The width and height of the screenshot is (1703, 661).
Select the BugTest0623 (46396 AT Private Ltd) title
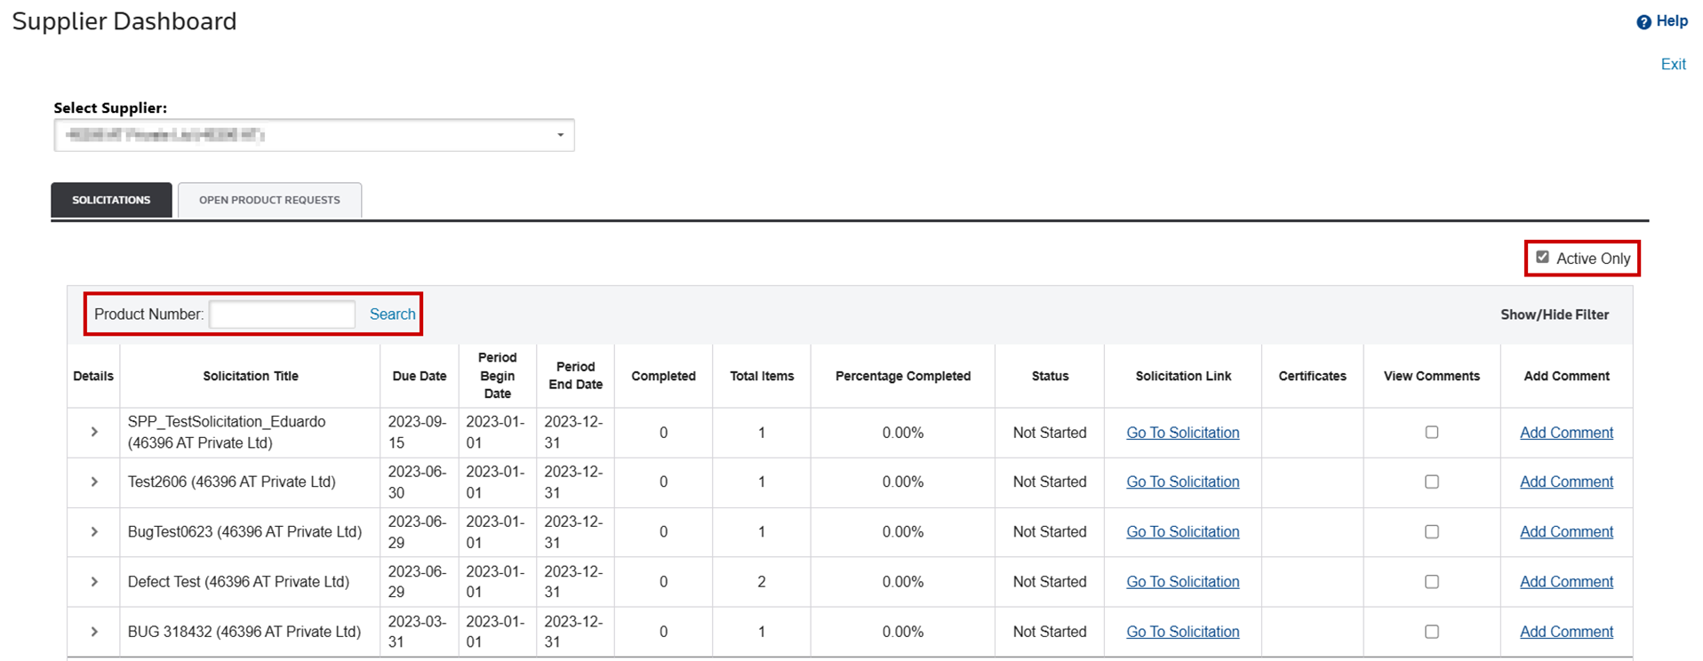[244, 531]
